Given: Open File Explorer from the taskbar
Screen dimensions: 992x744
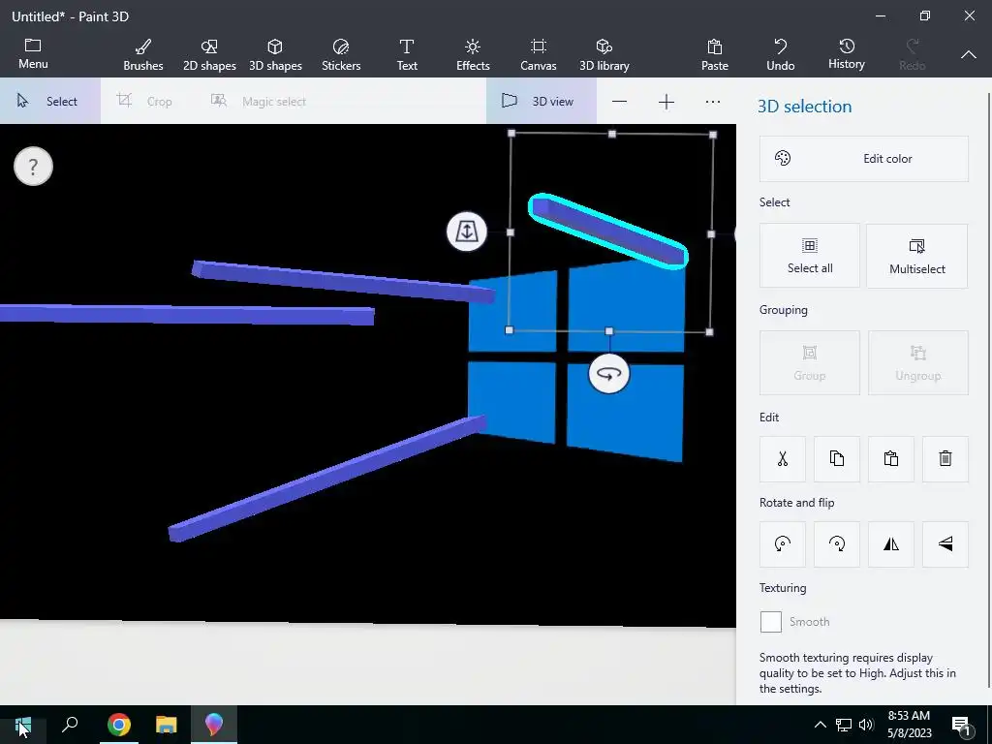Looking at the screenshot, I should point(167,725).
